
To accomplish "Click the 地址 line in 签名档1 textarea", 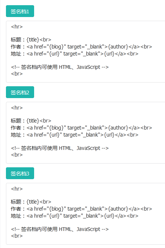I will (x=75, y=54).
